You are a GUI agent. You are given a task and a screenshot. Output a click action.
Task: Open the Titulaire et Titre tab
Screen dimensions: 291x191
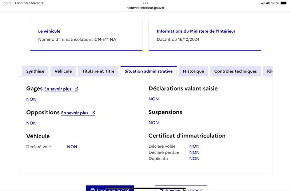(98, 71)
